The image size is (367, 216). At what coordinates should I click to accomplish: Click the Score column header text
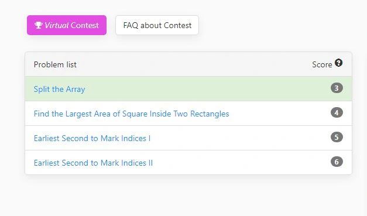[x=322, y=64]
